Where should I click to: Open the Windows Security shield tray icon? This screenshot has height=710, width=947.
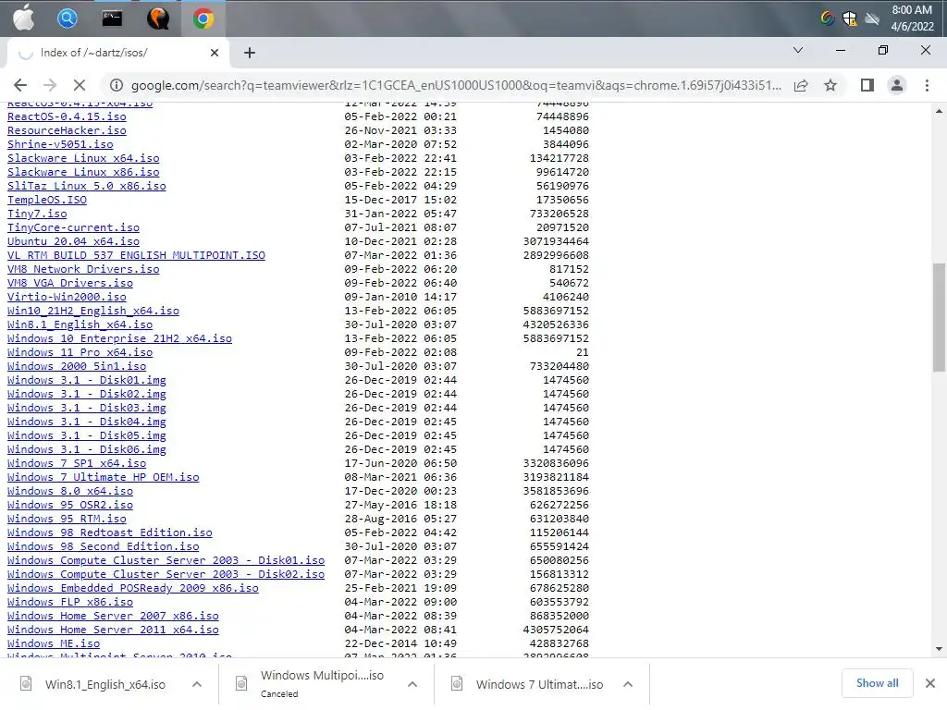[850, 18]
